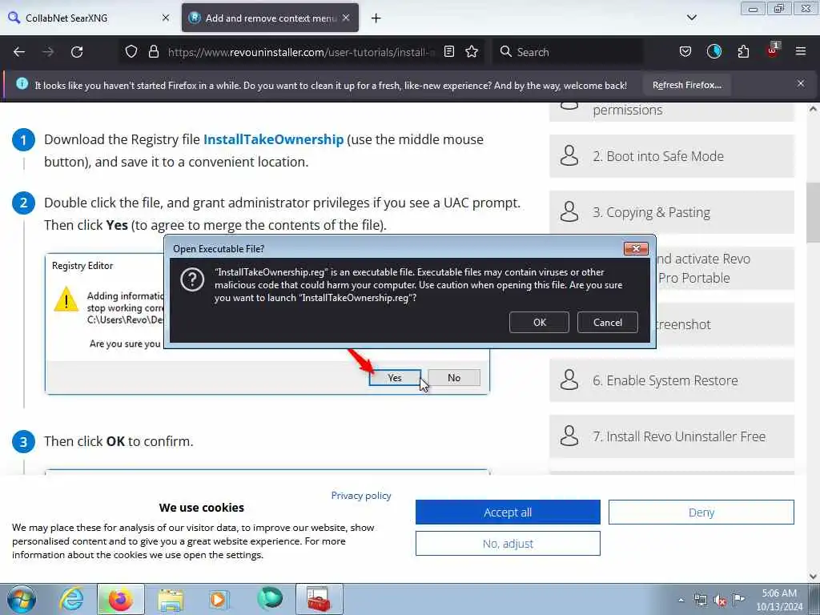Click the person icon beside Enable System Restore
The image size is (820, 615).
pyautogui.click(x=569, y=380)
